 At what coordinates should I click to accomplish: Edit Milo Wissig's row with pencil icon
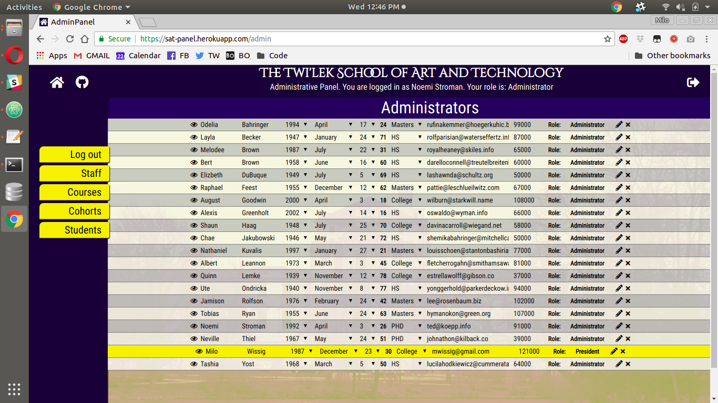[x=614, y=351]
